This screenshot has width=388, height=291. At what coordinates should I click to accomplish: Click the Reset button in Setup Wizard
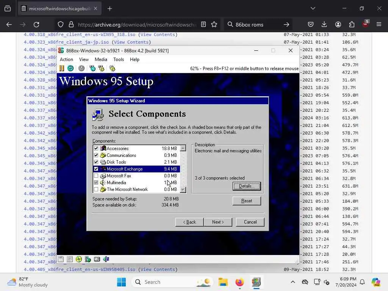(247, 201)
